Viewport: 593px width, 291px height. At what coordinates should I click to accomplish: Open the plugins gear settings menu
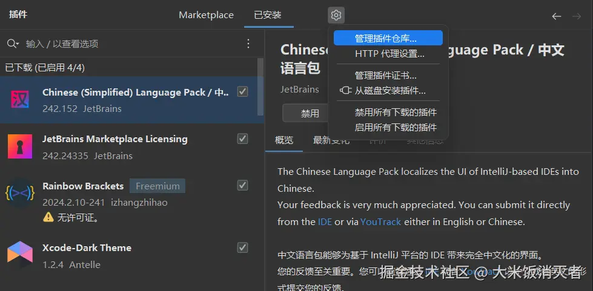336,15
